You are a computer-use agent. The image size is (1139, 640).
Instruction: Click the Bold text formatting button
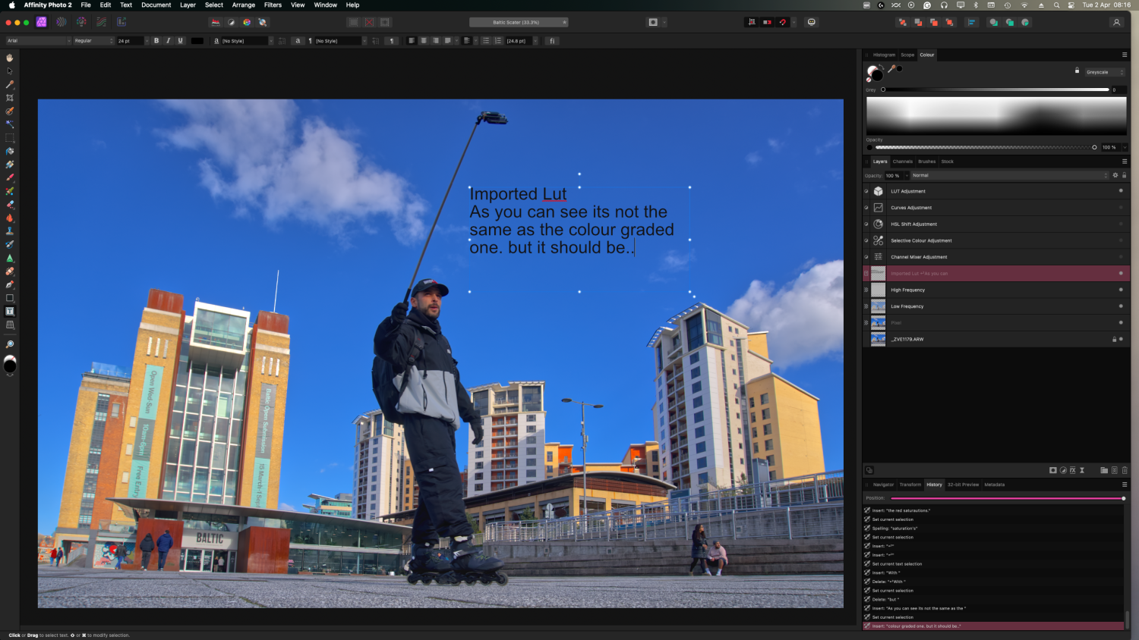[x=156, y=41]
